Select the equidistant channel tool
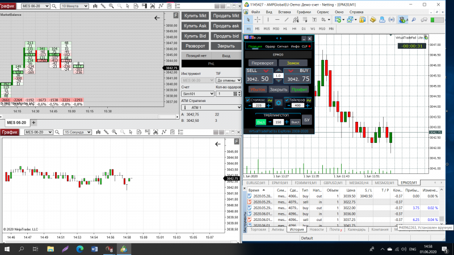 (296, 20)
